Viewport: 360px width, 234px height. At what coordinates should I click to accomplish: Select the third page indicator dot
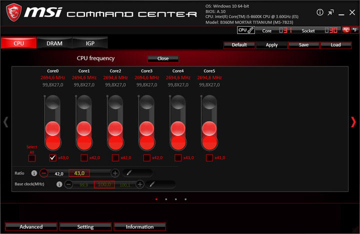click(x=175, y=199)
